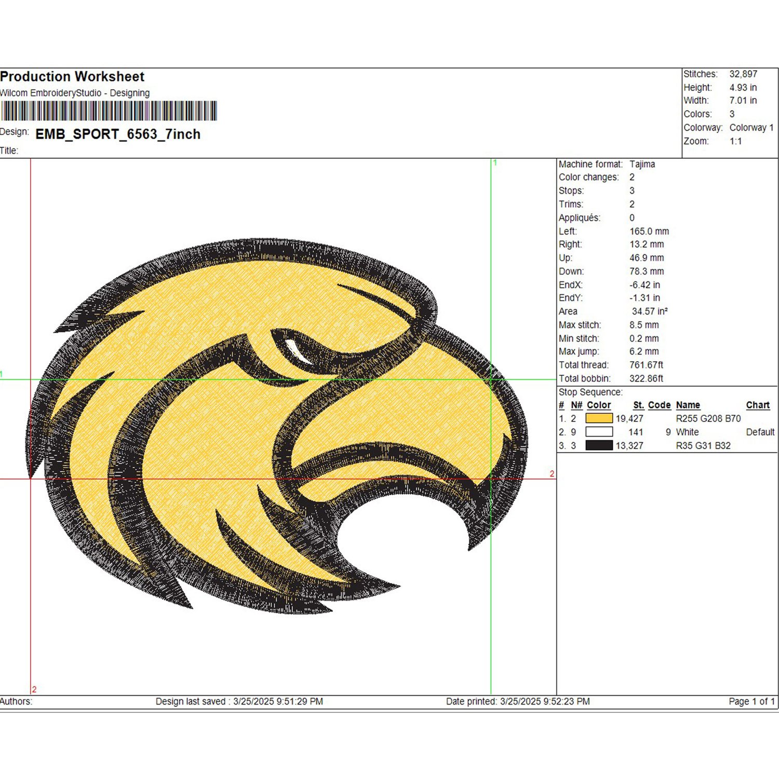Screen dimensions: 779x776
Task: Pick the black R35 G31 B32 swatch
Action: pyautogui.click(x=599, y=445)
